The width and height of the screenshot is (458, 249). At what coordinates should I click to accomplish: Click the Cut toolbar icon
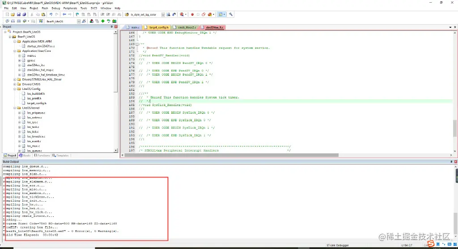(x=32, y=14)
